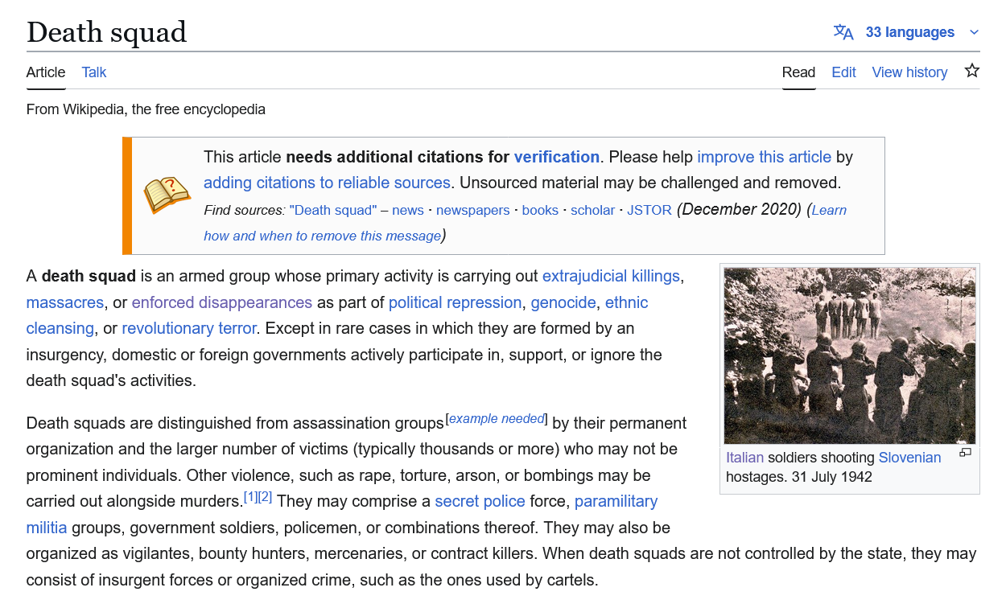Open the Slovenian link in image caption

[x=909, y=458]
